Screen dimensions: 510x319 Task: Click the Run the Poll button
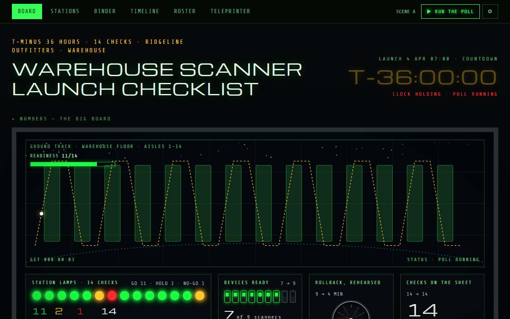tap(450, 11)
